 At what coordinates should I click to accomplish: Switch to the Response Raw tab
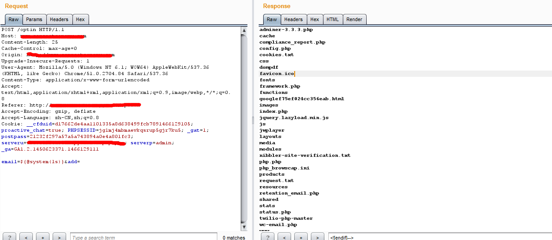click(272, 19)
